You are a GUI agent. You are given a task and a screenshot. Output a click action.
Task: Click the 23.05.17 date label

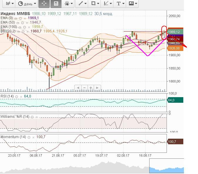pos(14,155)
